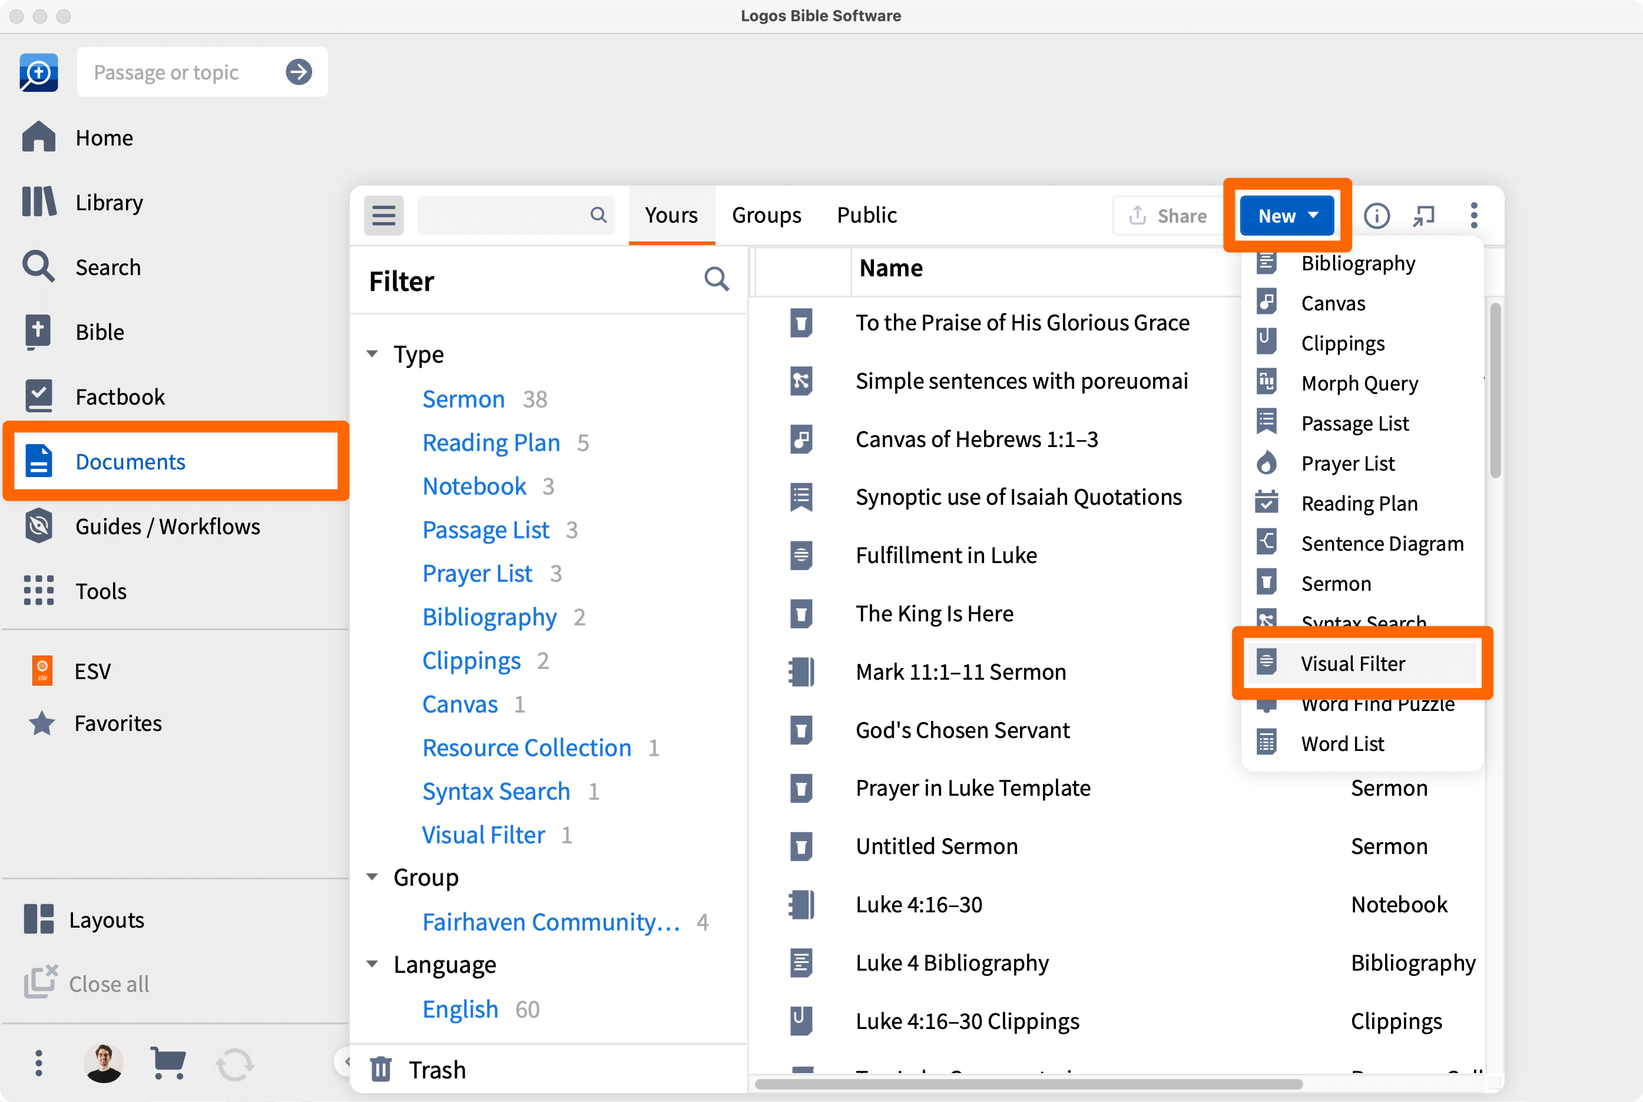Image resolution: width=1643 pixels, height=1102 pixels.
Task: Click the Filter search magnifier icon
Action: pyautogui.click(x=716, y=279)
